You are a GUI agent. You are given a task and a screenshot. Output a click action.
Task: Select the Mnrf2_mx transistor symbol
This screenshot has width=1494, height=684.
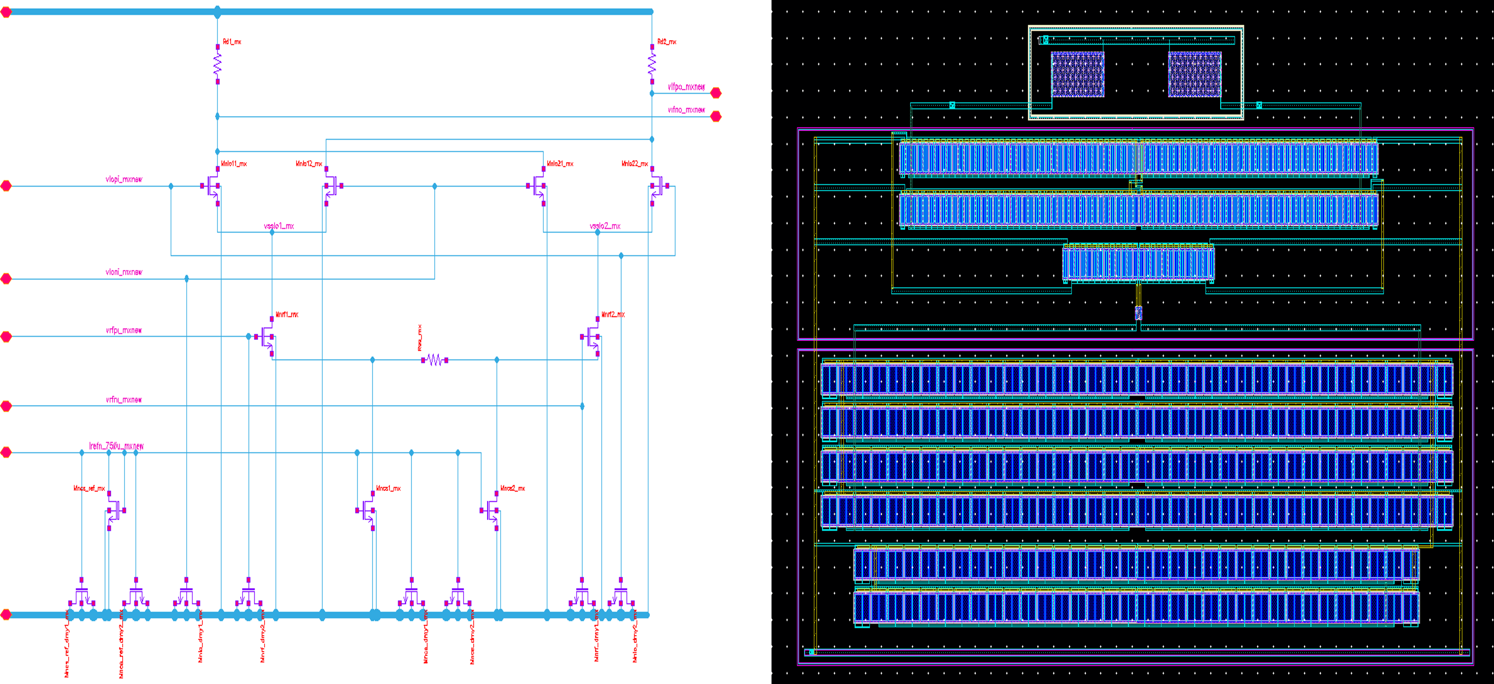(x=592, y=337)
